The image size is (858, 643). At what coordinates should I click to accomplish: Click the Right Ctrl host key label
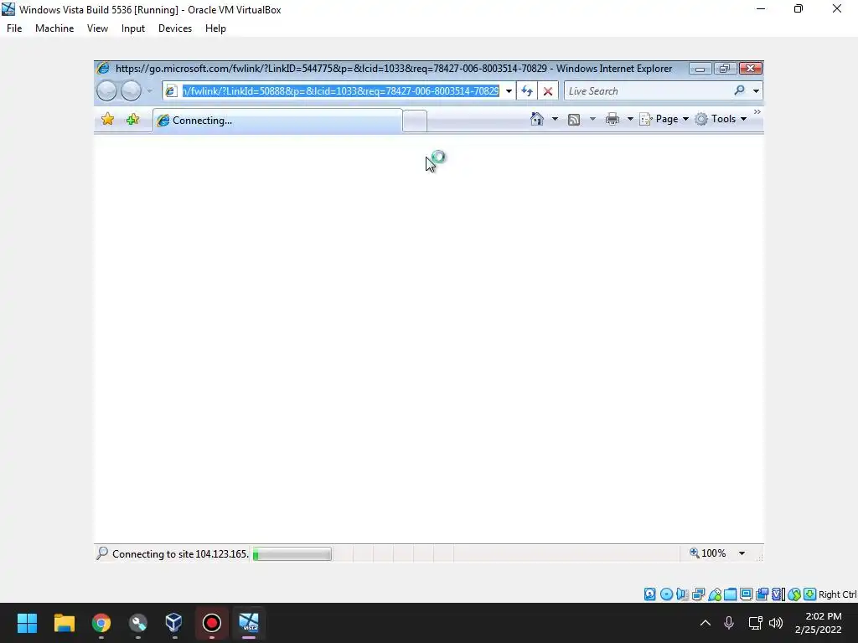click(x=838, y=594)
